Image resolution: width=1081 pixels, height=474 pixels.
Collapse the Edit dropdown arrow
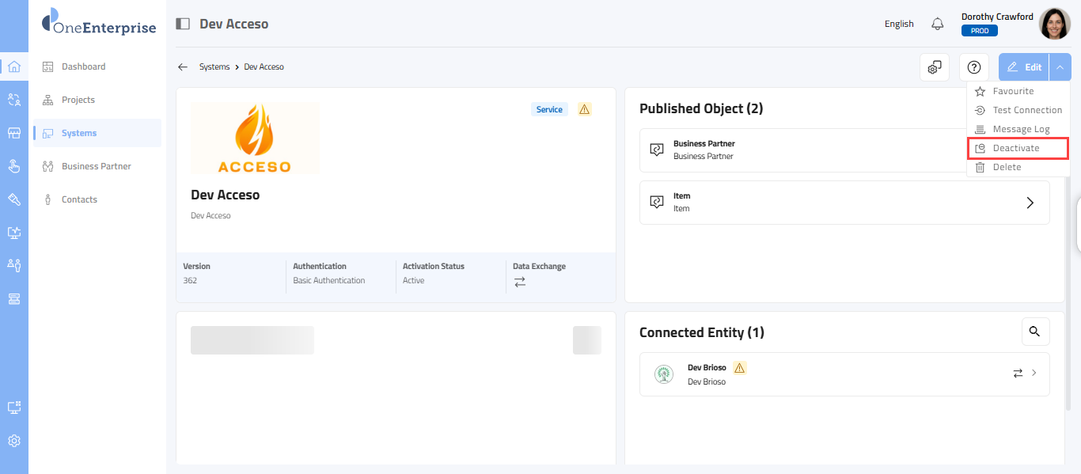point(1060,67)
